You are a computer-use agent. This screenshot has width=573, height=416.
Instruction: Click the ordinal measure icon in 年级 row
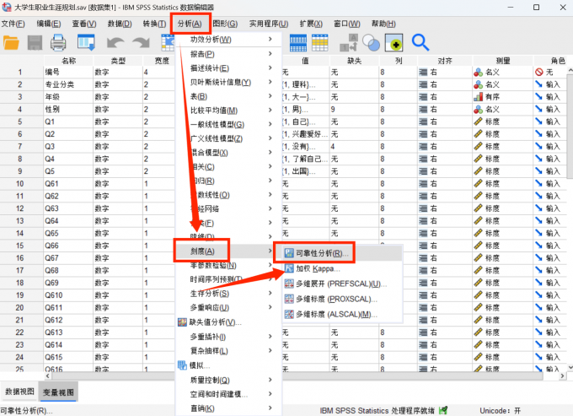[478, 97]
